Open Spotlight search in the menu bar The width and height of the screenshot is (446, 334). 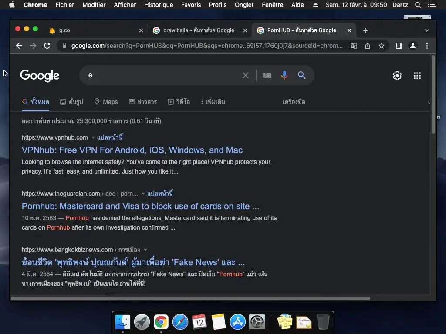click(418, 5)
